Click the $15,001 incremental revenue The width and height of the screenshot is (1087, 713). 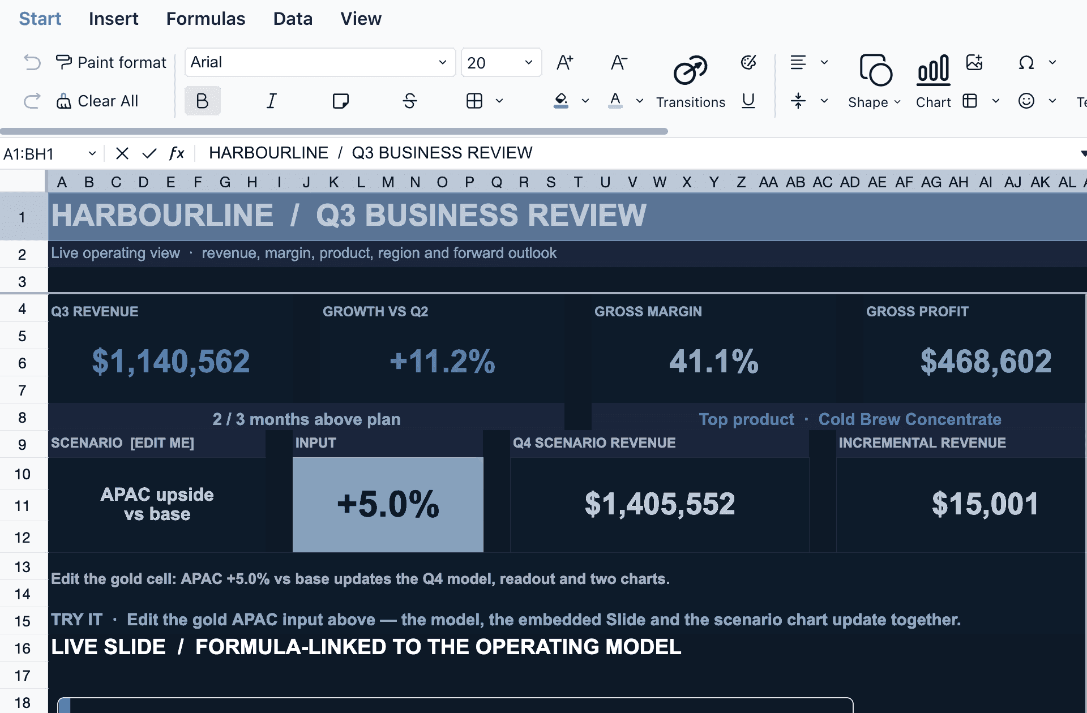tap(985, 504)
